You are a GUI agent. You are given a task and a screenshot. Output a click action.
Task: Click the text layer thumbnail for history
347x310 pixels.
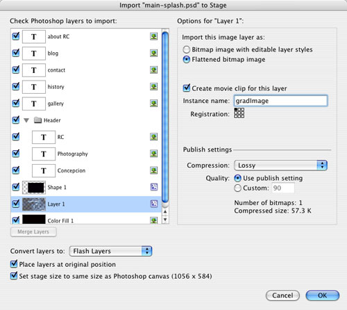(x=34, y=87)
